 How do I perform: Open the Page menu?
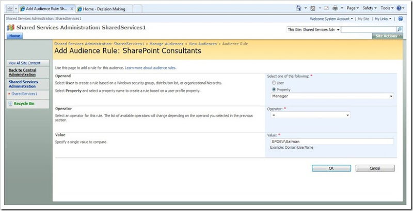coord(353,8)
